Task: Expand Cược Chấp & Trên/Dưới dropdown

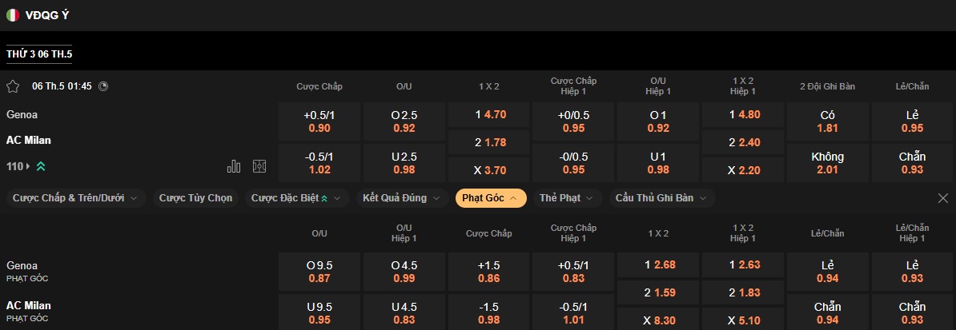Action: [75, 198]
